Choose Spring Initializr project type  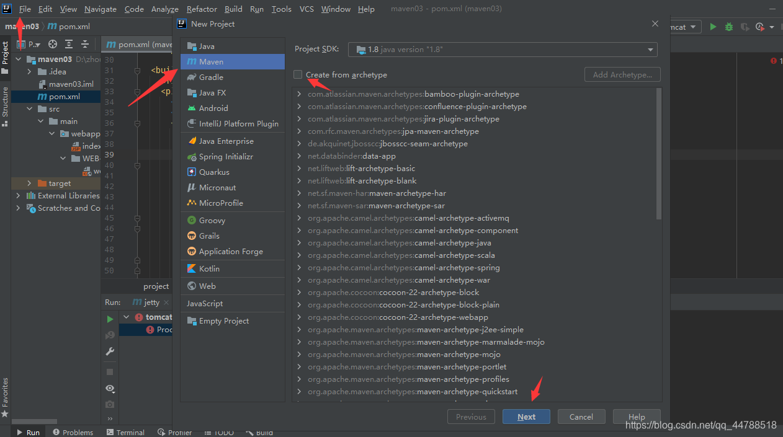[233, 157]
